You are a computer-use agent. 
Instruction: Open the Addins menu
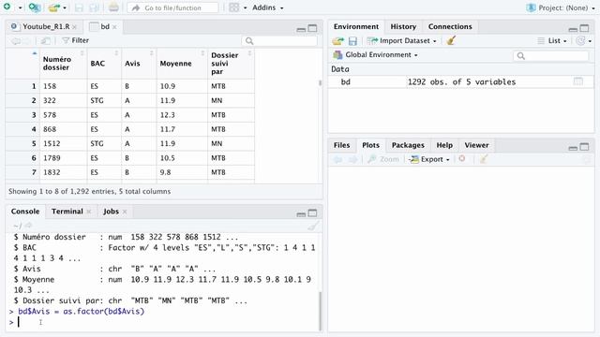tap(267, 7)
